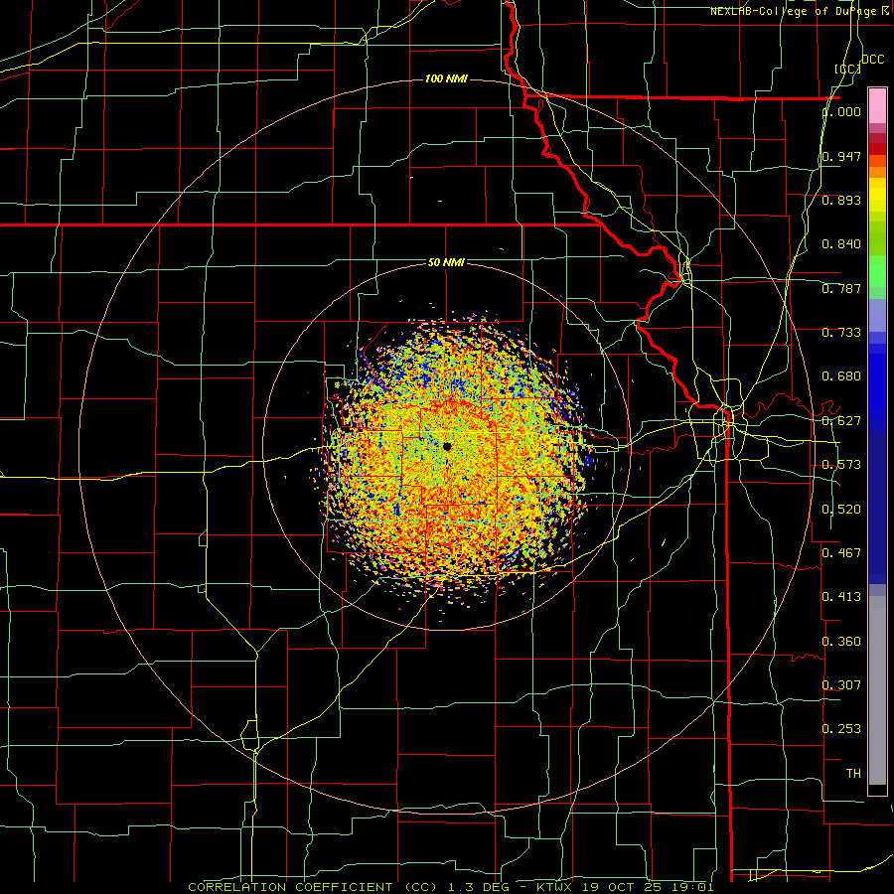
Task: Click the pink top segment of color bar
Action: pos(877,105)
